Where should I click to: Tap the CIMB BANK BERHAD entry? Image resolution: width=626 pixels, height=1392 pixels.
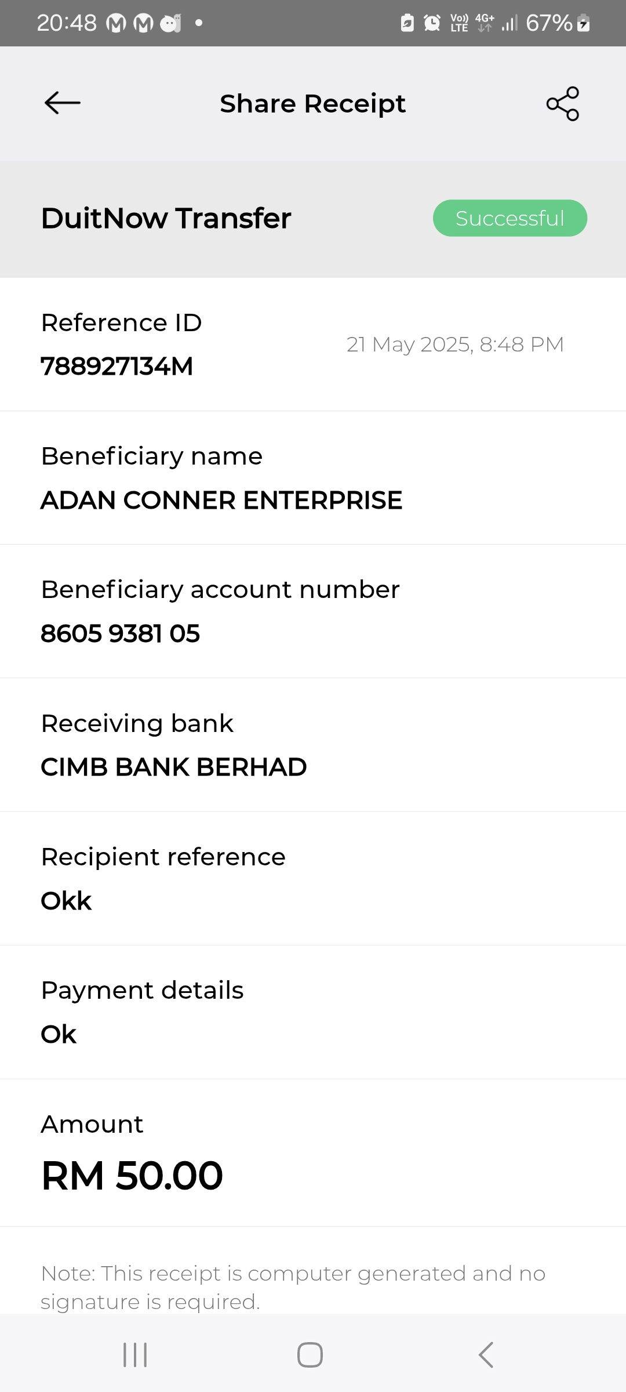pos(173,767)
